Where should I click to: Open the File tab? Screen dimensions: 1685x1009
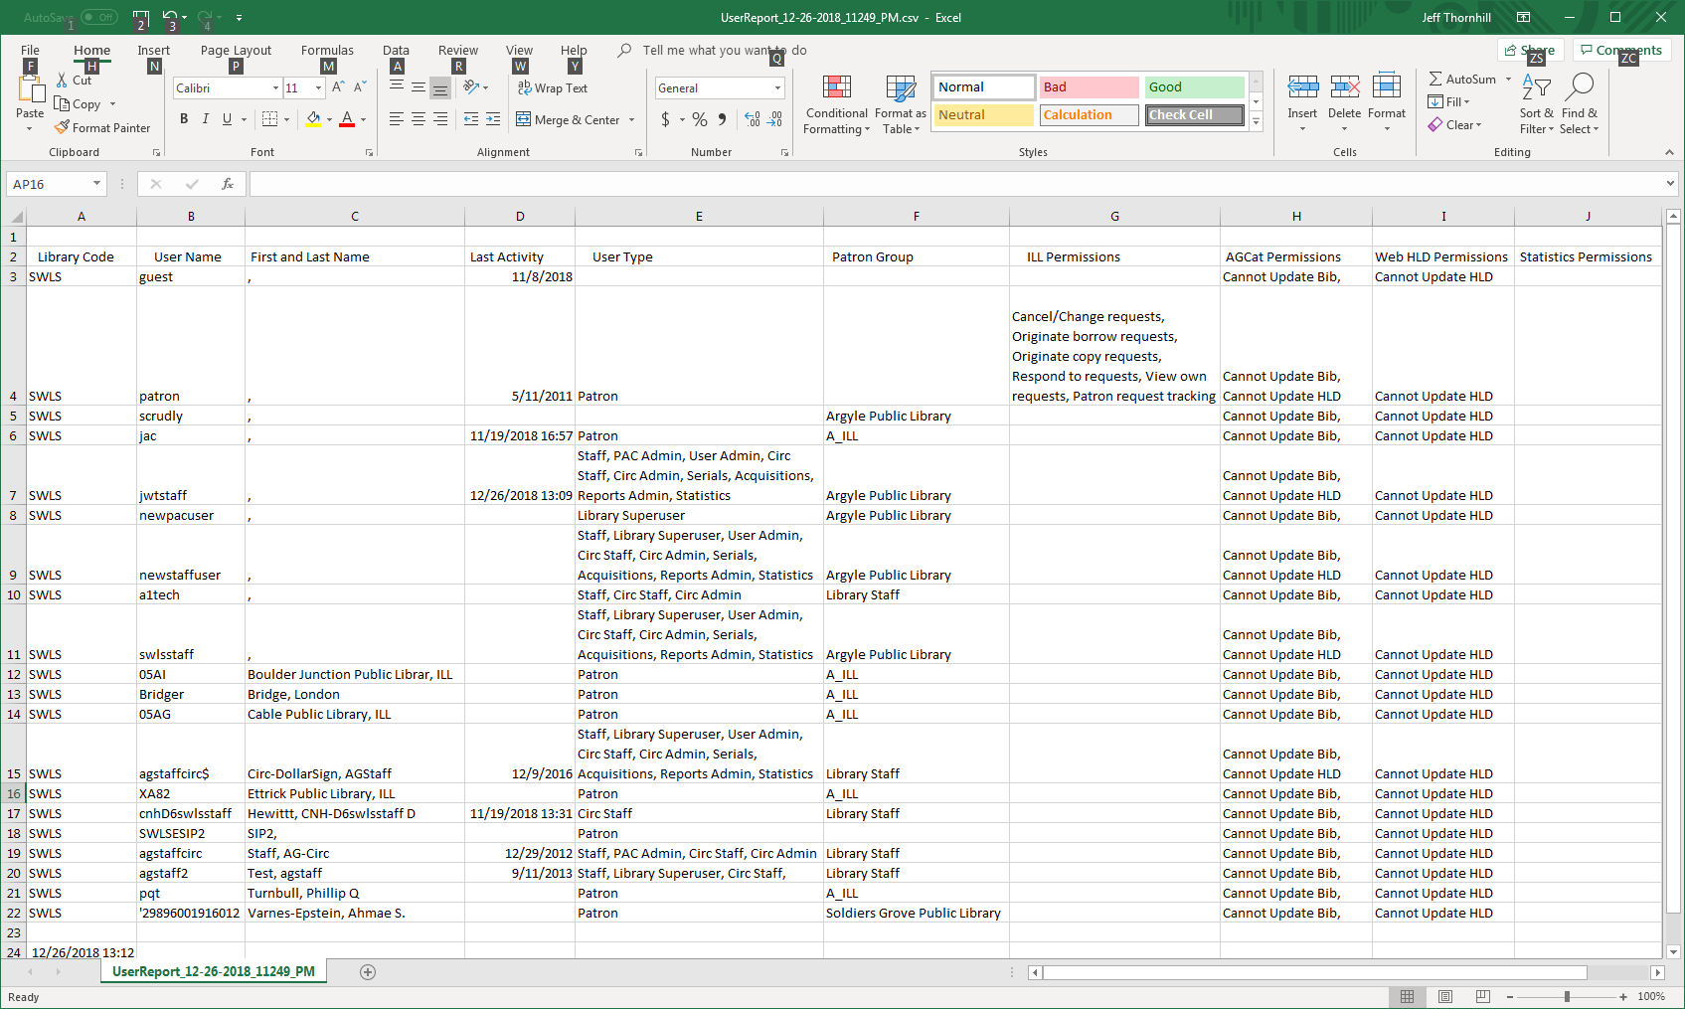pos(30,51)
